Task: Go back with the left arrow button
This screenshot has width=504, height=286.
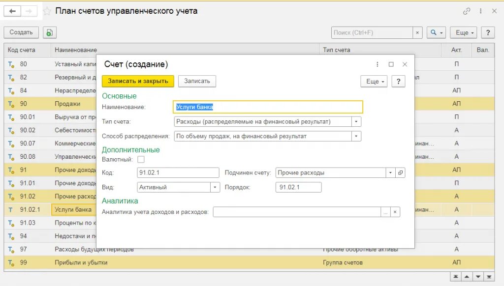Action: (x=12, y=11)
